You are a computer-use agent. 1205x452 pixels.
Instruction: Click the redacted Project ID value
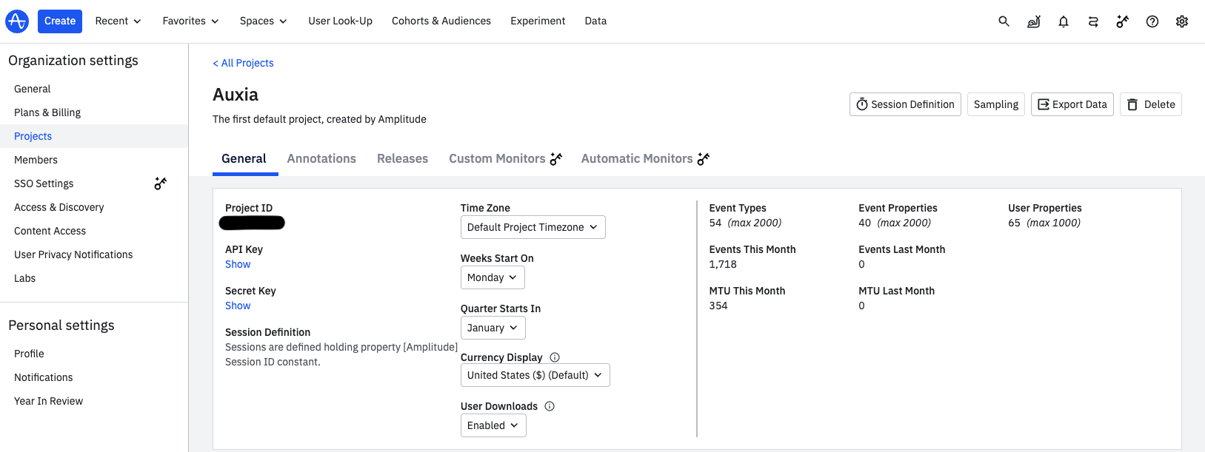[252, 223]
